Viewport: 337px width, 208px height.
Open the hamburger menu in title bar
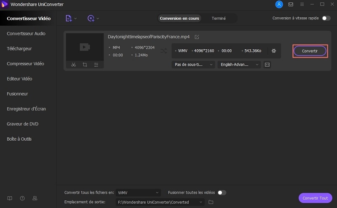click(x=302, y=4)
